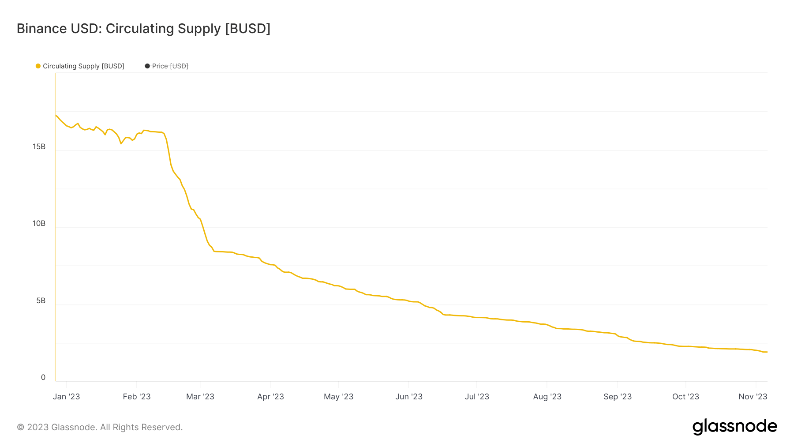Select the Jun '23 x-axis tick label
The height and width of the screenshot is (447, 794).
click(409, 397)
